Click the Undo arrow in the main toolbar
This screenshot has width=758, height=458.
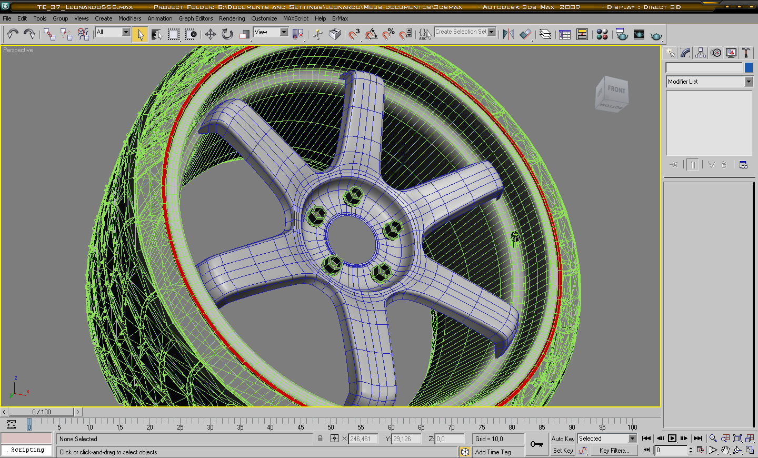tap(13, 34)
